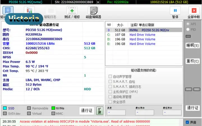Click the 温度 temperature field

pyautogui.click(x=116, y=112)
